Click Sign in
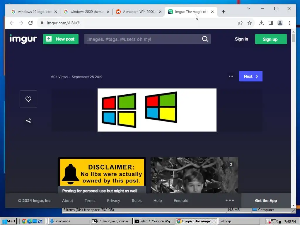 click(241, 39)
